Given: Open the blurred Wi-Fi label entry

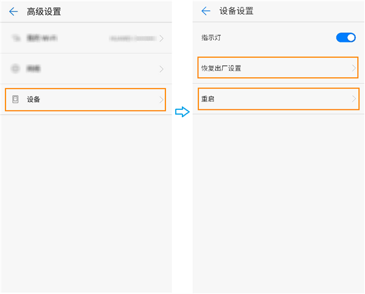Looking at the screenshot, I should coord(43,38).
